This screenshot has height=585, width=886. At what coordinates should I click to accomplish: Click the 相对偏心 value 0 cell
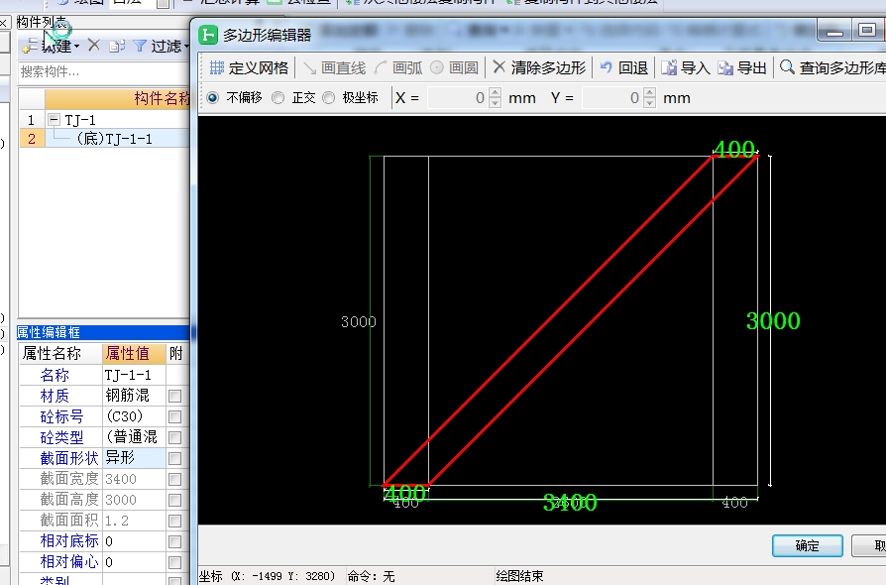134,562
